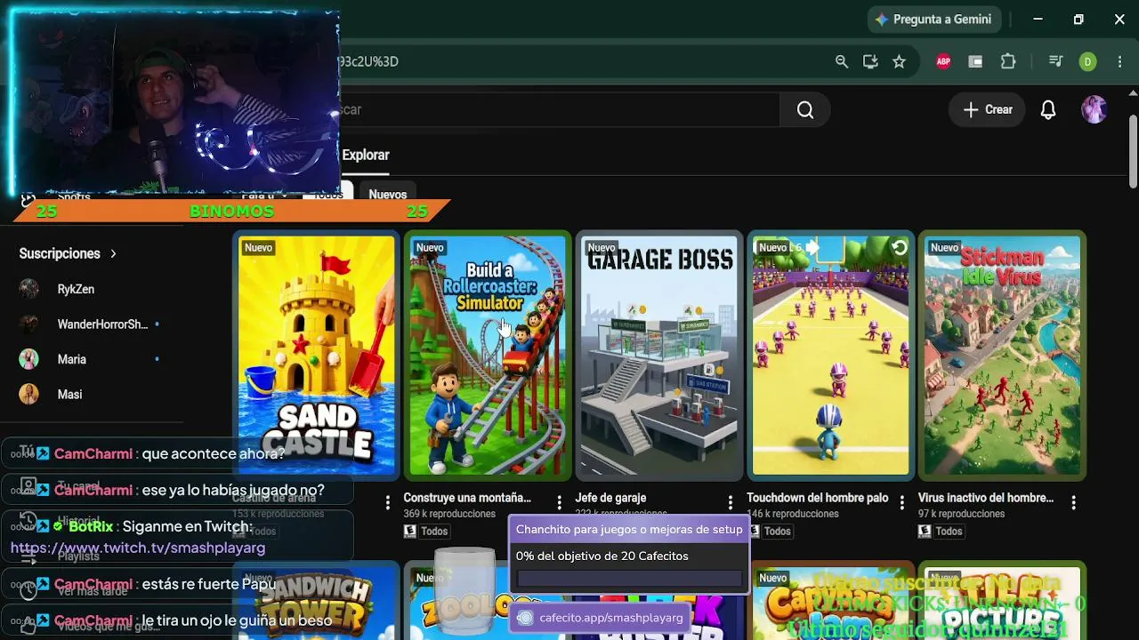The height and width of the screenshot is (640, 1139).
Task: Open the Chrome profile D avatar
Action: 1087,61
